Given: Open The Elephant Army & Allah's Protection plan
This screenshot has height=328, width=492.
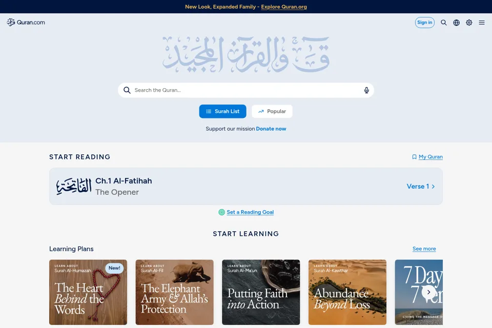Looking at the screenshot, I should 174,292.
